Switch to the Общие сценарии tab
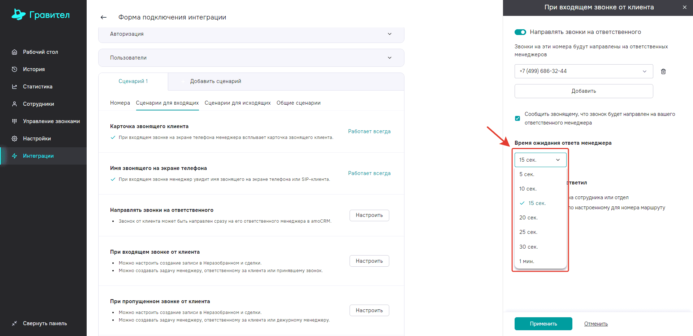693x336 pixels. [x=298, y=103]
